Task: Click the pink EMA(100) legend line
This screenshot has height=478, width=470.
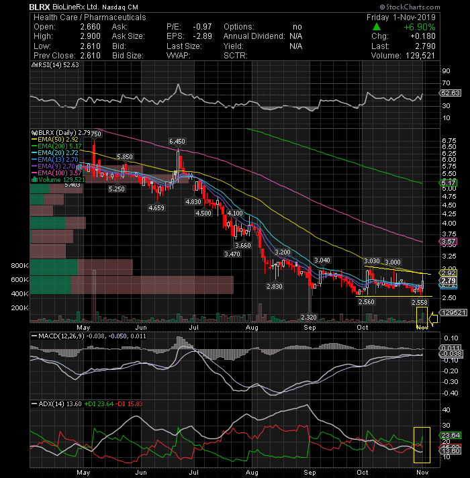Action: click(x=34, y=173)
